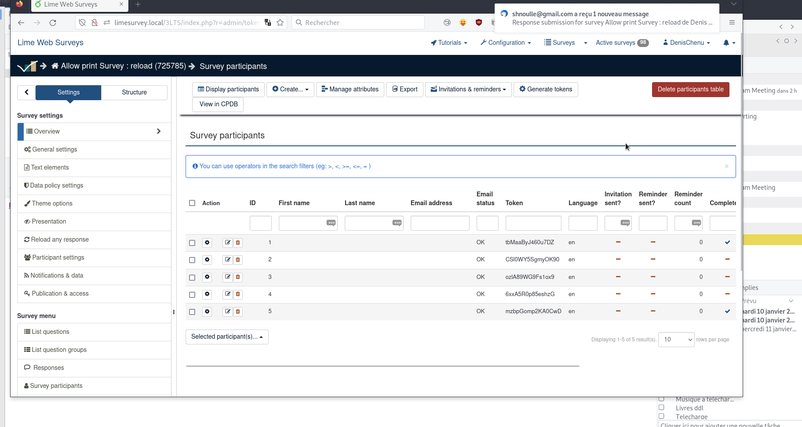Open the Invitations & reminders dropdown
802x427 pixels.
point(468,89)
